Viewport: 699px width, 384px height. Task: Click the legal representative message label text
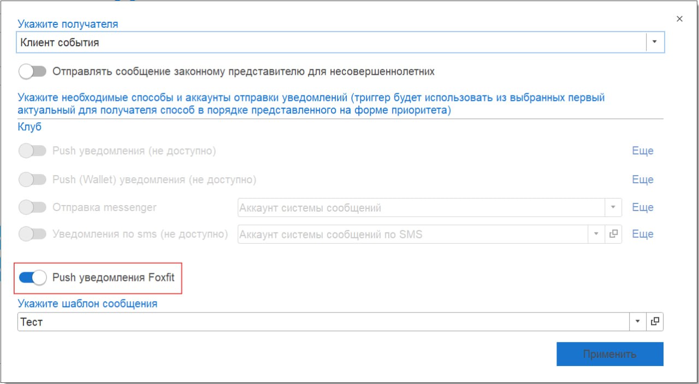coord(244,71)
